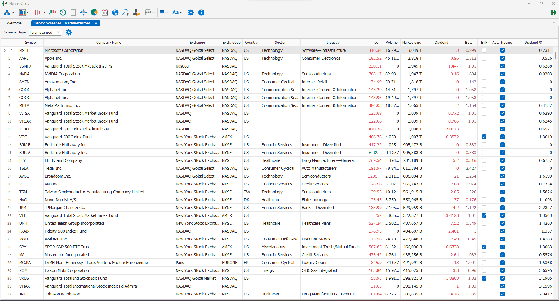Uncheck the ETF checkbox for VOO
The width and height of the screenshot is (559, 301).
(x=484, y=137)
